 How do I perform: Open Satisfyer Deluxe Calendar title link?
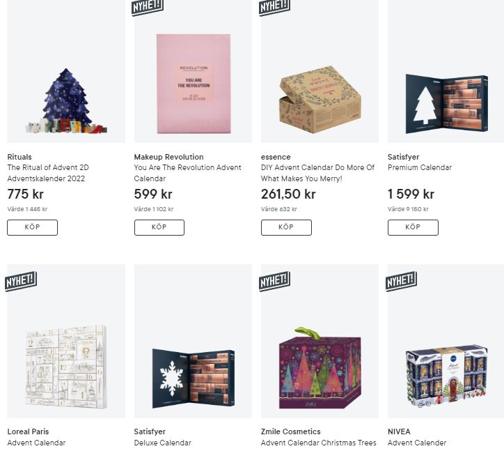(162, 443)
